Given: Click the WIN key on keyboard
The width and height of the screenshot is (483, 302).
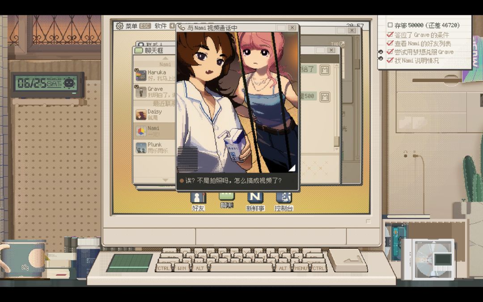Looking at the screenshot, I should tap(182, 268).
